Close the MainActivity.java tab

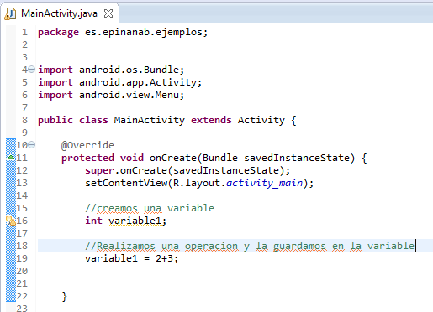pos(108,13)
